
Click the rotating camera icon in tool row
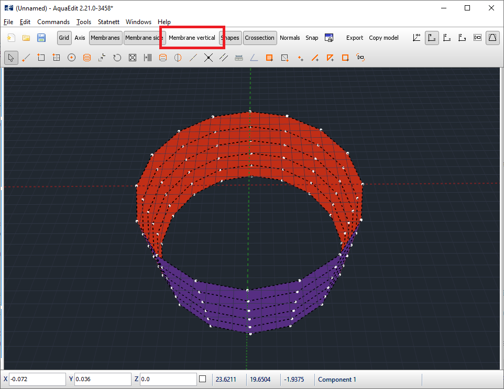360,58
